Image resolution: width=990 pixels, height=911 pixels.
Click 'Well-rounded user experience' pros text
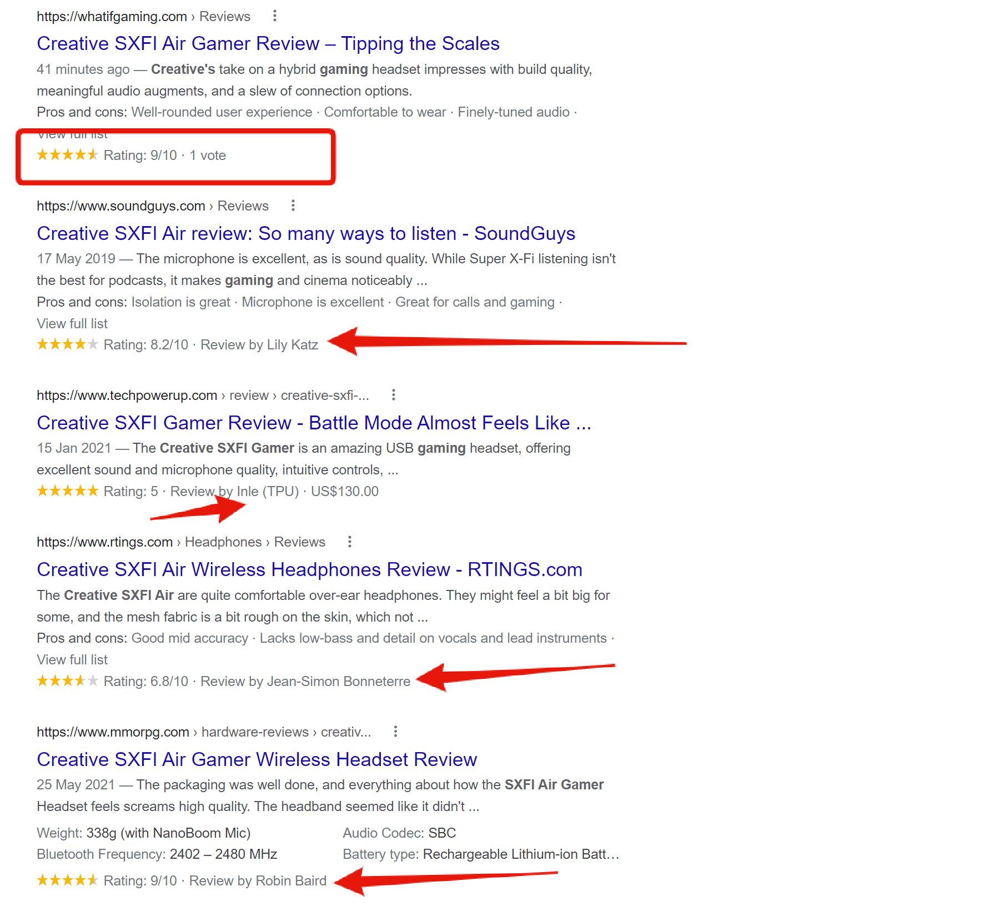222,112
